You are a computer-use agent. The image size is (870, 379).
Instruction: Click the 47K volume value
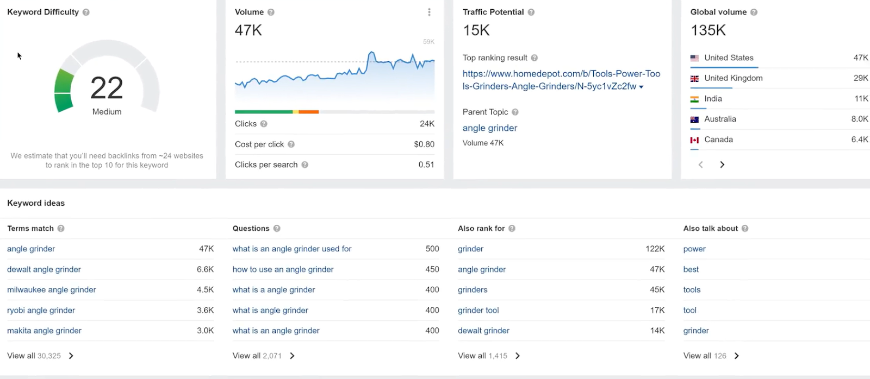point(248,30)
